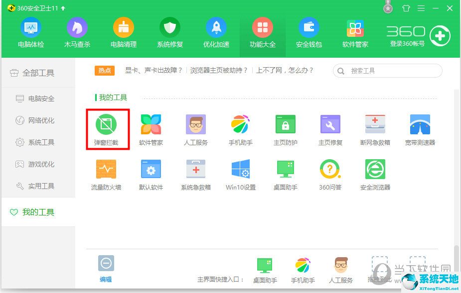Launch 断网急救箱 tool
The image size is (461, 293).
point(375,129)
